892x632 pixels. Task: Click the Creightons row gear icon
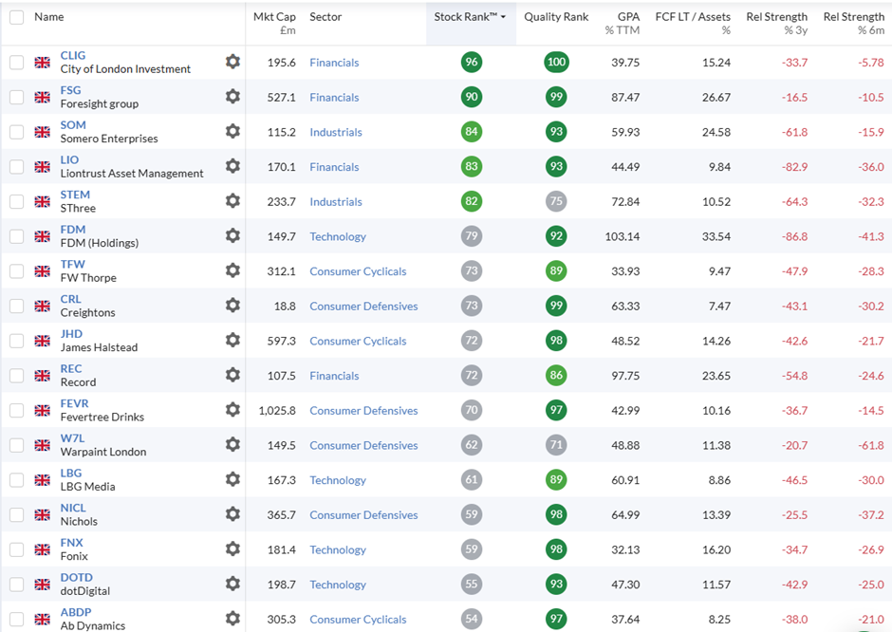(232, 305)
